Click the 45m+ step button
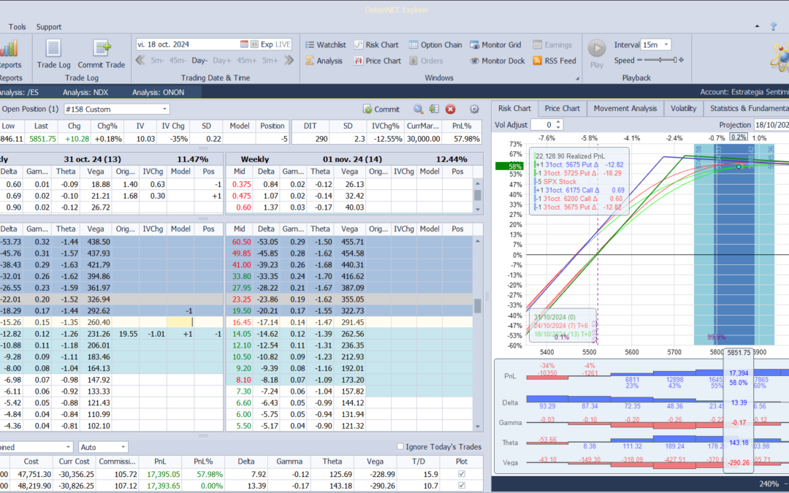 pyautogui.click(x=247, y=61)
